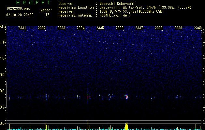Click the Observer field label
205x130 pixels.
(66, 4)
